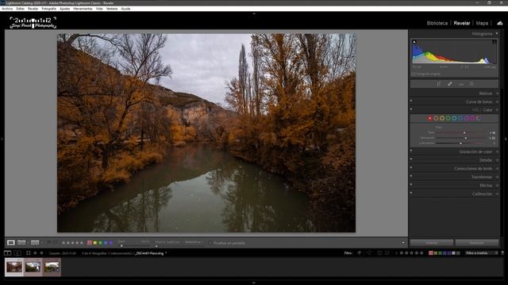Select the masking tool icon
The height and width of the screenshot is (285, 508).
471,84
